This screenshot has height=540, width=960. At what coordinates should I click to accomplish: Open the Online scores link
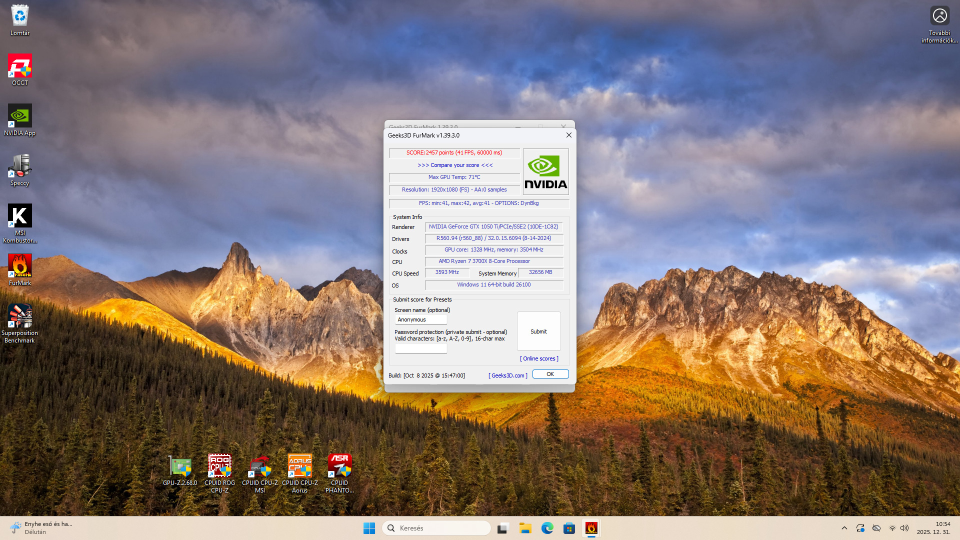click(539, 358)
